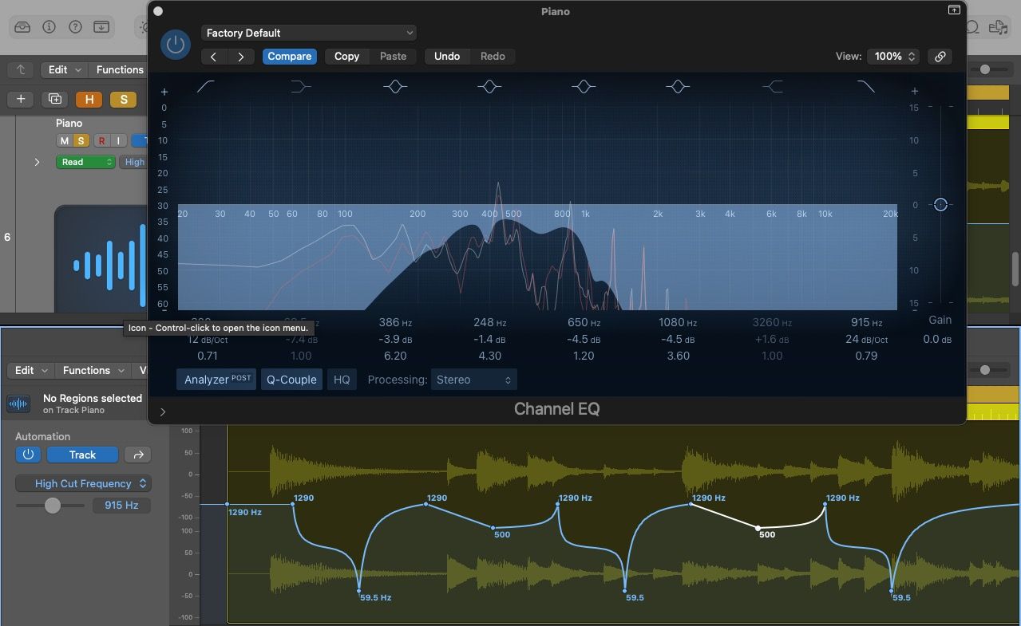
Task: Click the Channel EQ power button
Action: tap(175, 45)
